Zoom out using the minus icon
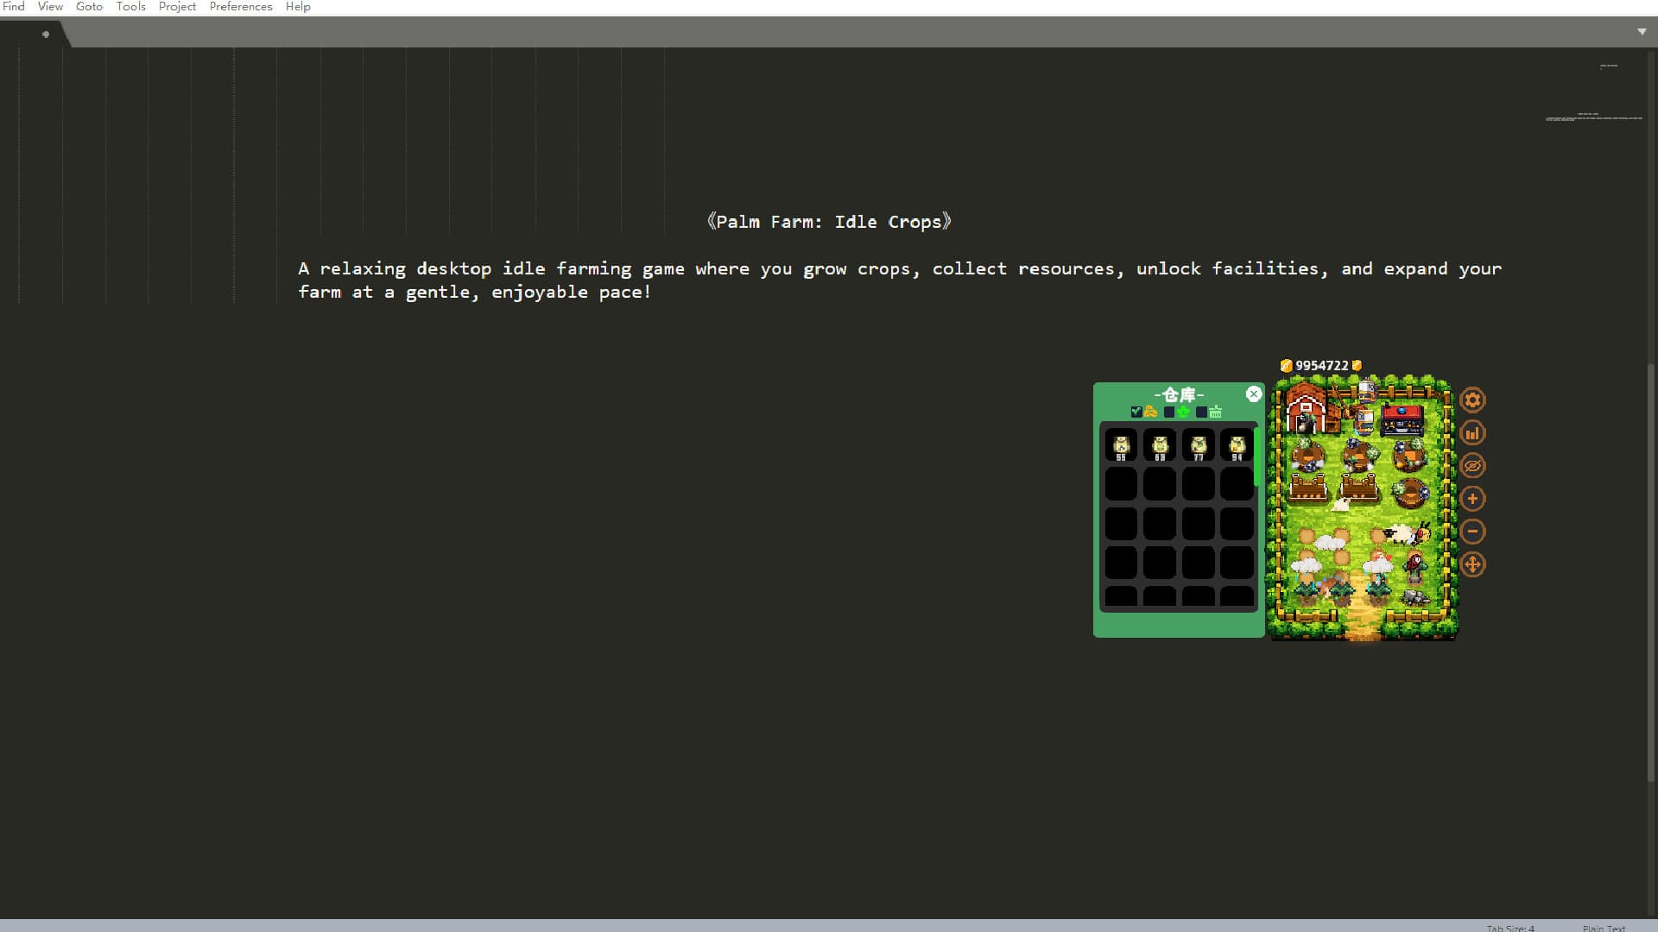This screenshot has height=932, width=1658. 1472,532
